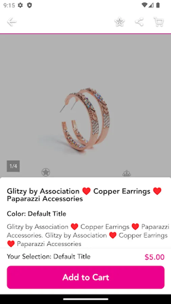This screenshot has height=304, width=171.
Task: Expand the product description paragraph
Action: [88, 235]
